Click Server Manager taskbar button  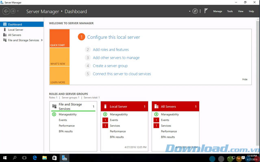tap(64, 158)
